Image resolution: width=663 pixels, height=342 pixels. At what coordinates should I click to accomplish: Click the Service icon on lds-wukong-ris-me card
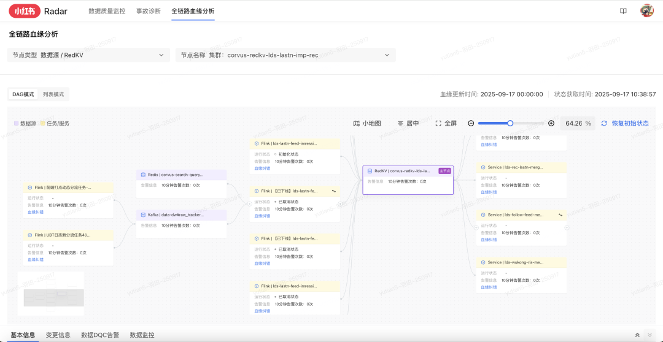pos(483,262)
